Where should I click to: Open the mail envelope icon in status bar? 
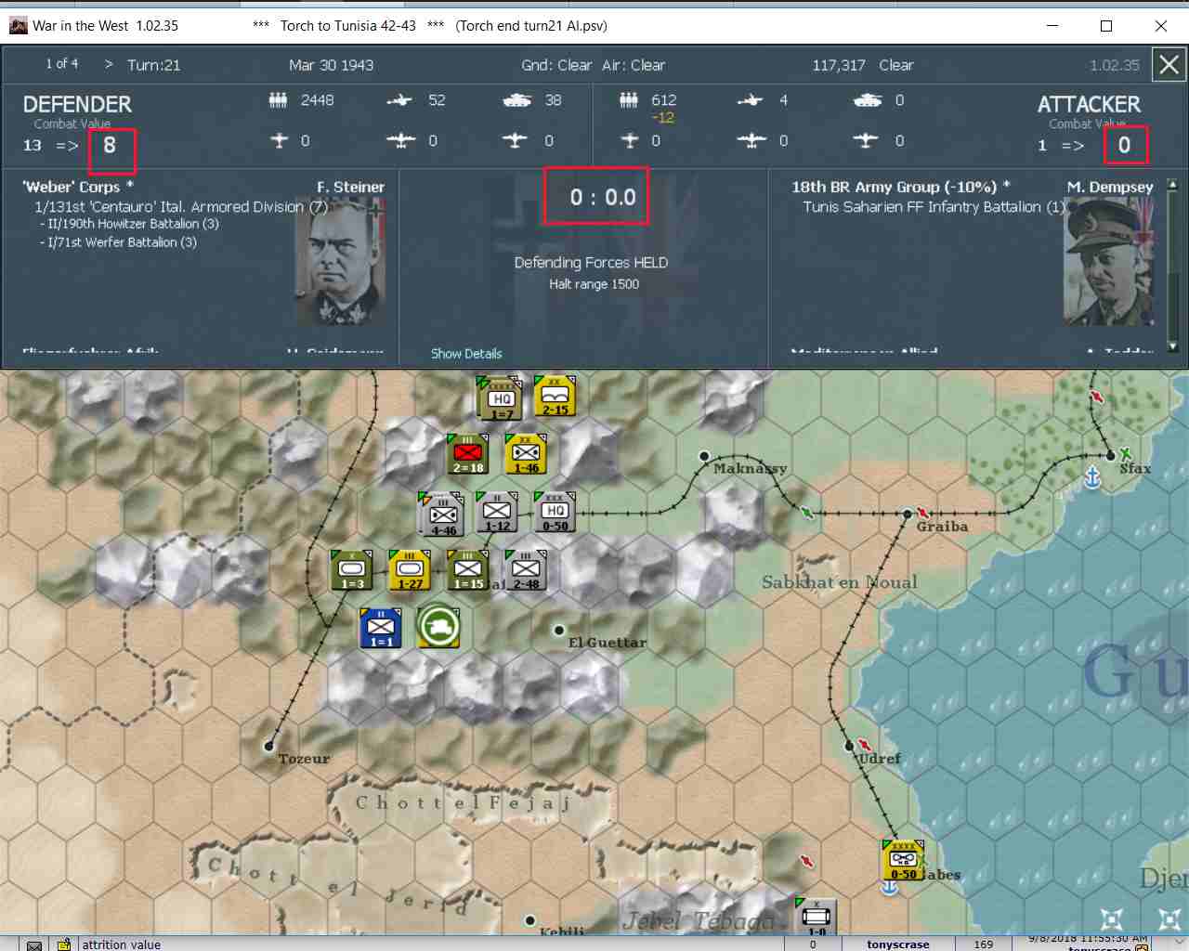[x=34, y=944]
